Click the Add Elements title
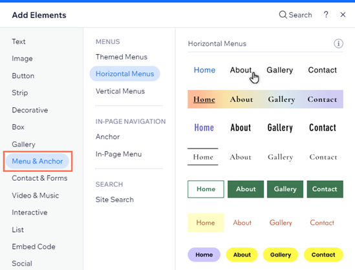The width and height of the screenshot is (355, 270). coord(39,15)
